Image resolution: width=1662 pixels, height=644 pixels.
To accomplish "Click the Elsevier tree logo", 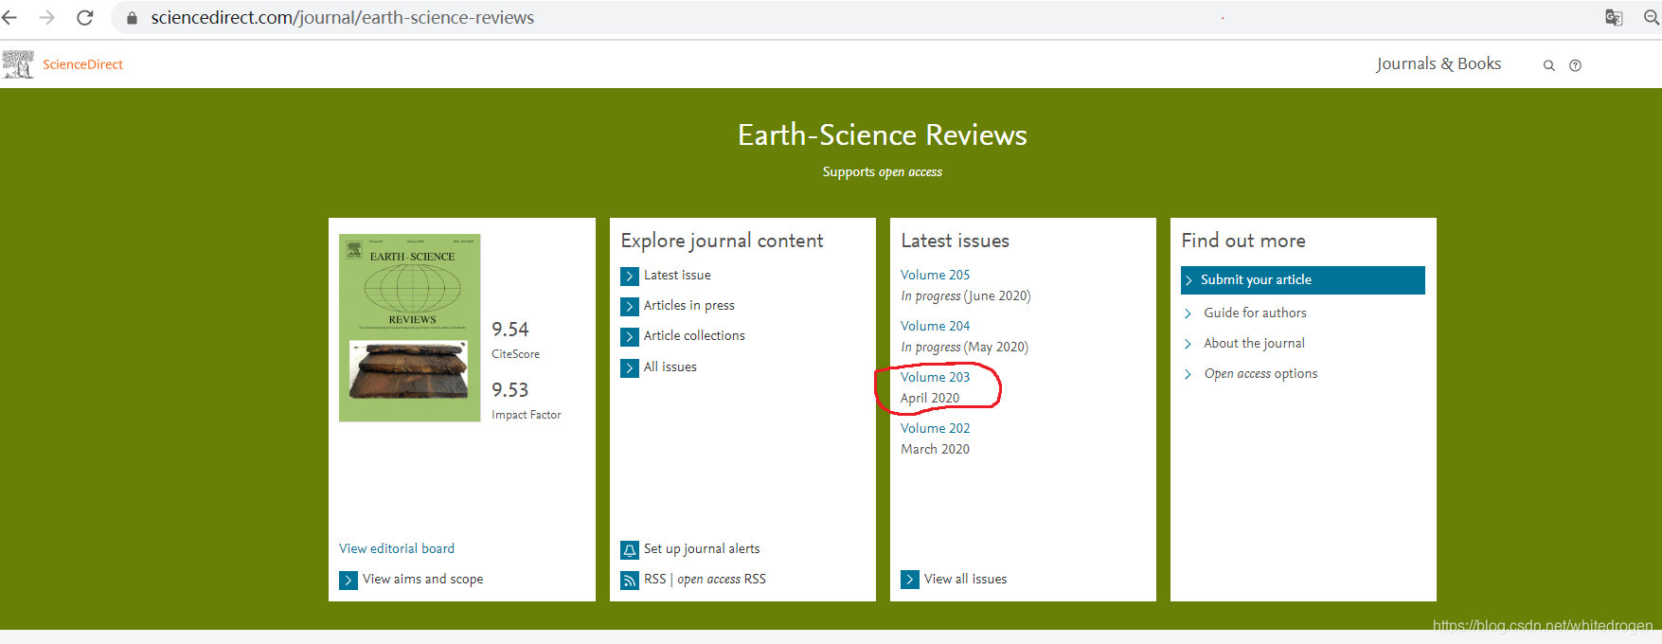I will 18,64.
